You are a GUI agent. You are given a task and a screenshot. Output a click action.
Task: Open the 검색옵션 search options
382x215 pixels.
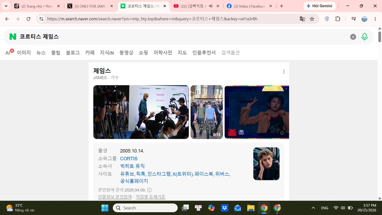230,53
